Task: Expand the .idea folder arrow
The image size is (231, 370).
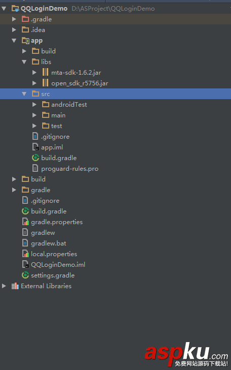Action: (x=14, y=29)
